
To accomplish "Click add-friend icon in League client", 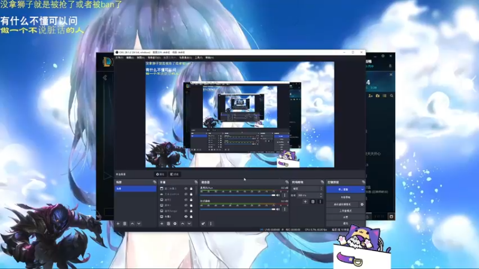I will click(371, 96).
